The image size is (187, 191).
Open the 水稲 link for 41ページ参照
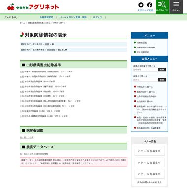tap(22, 96)
